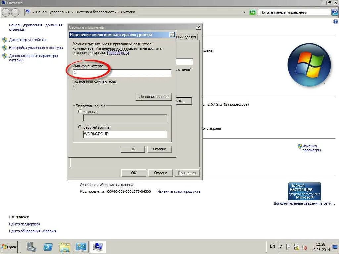Close the Свойства системы dialog

(x=199, y=27)
